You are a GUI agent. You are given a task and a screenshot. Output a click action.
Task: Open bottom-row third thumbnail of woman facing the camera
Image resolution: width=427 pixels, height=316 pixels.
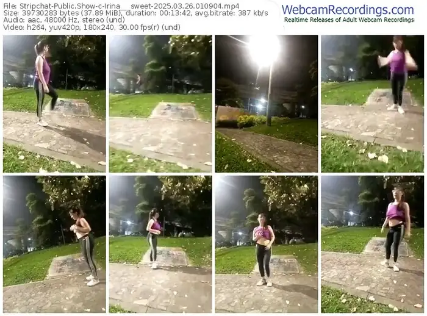click(267, 244)
